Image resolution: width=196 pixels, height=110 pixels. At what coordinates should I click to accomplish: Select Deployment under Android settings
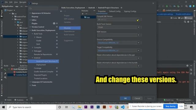41,65
